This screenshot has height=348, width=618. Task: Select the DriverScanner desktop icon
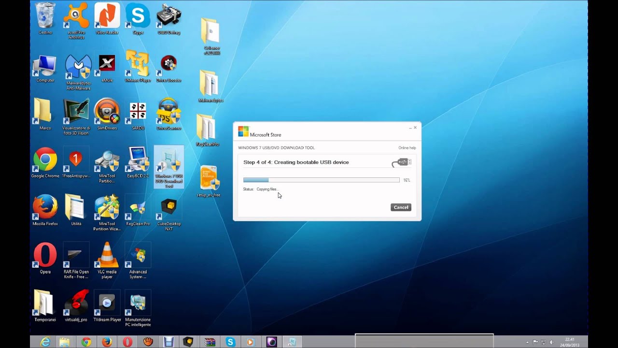click(169, 114)
